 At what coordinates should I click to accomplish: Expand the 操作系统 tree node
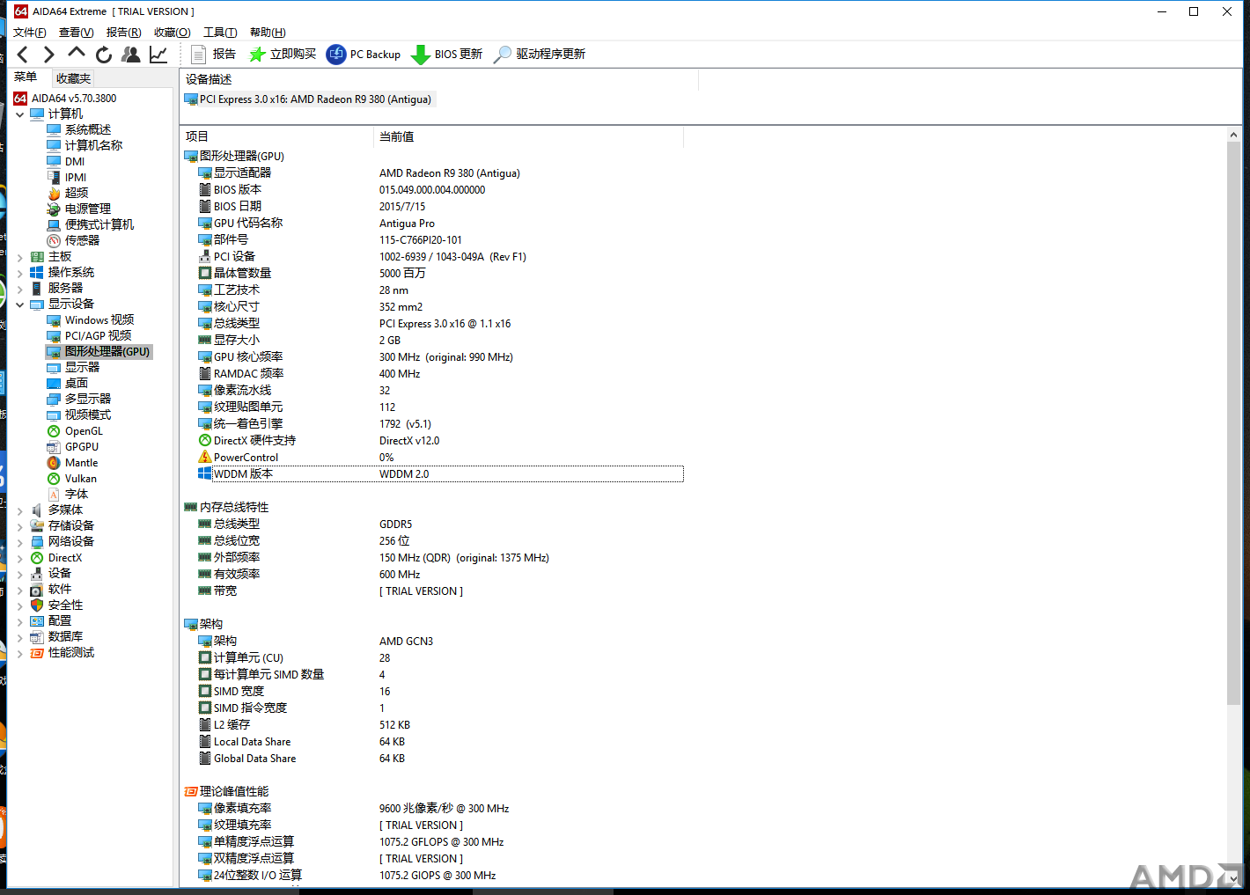(19, 273)
